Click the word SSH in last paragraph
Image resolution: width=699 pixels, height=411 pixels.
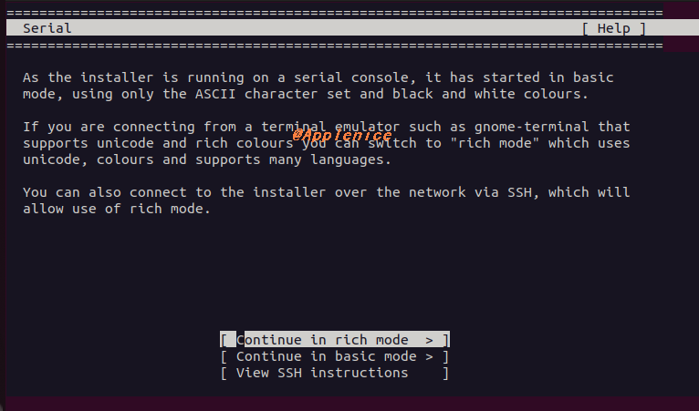519,192
